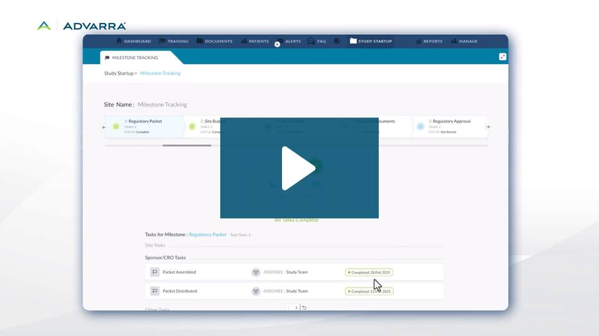Open the Documents menu
This screenshot has width=599, height=336.
(214, 41)
